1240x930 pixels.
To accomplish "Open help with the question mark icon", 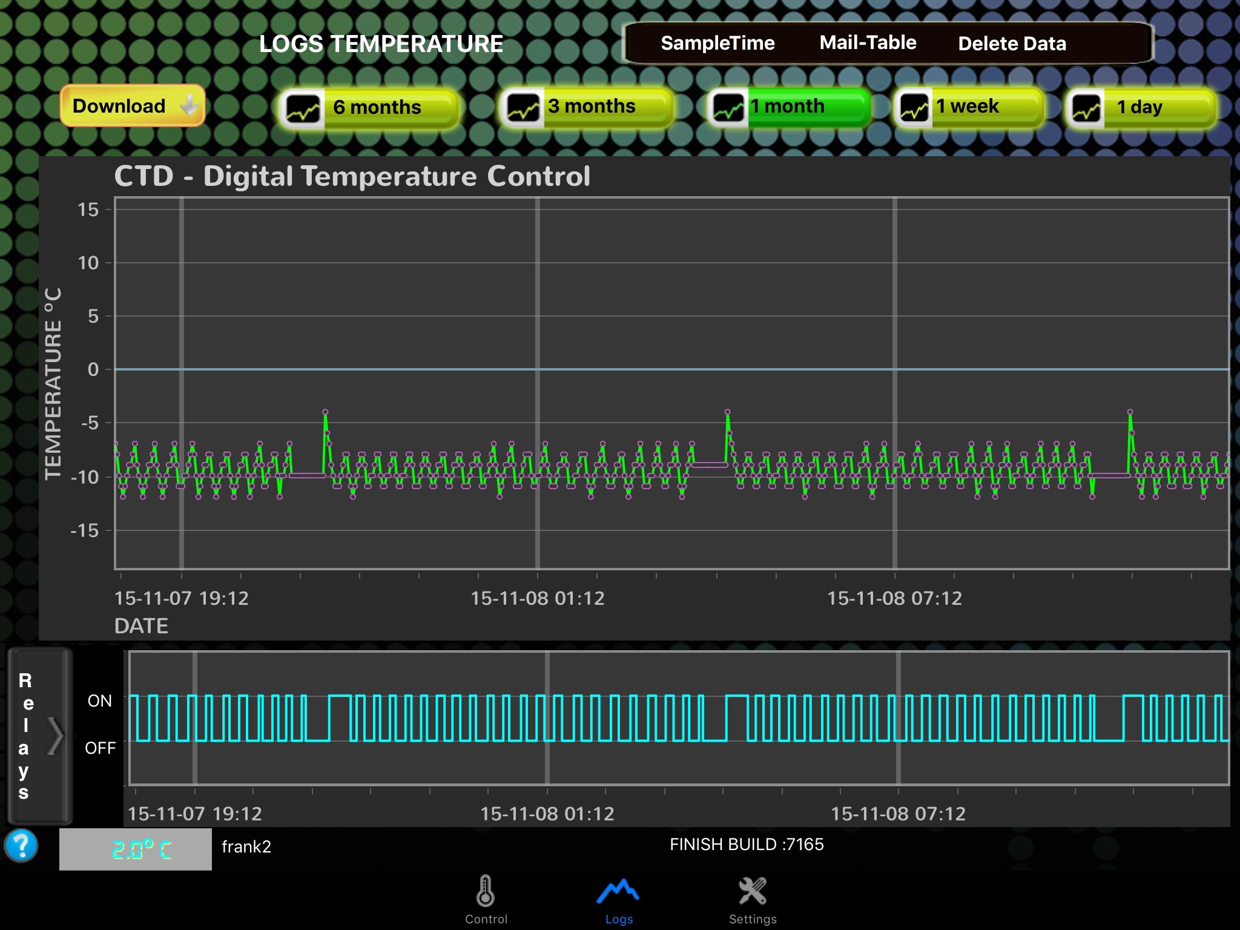I will (21, 846).
